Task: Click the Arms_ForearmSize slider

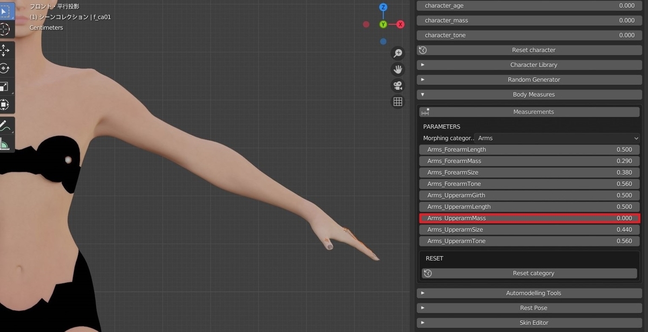Action: point(529,172)
